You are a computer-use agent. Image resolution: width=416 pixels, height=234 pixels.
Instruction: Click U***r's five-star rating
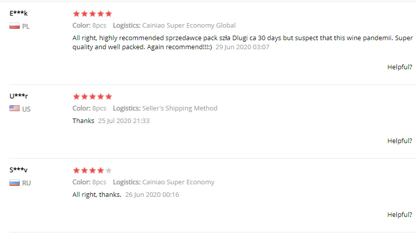92,96
